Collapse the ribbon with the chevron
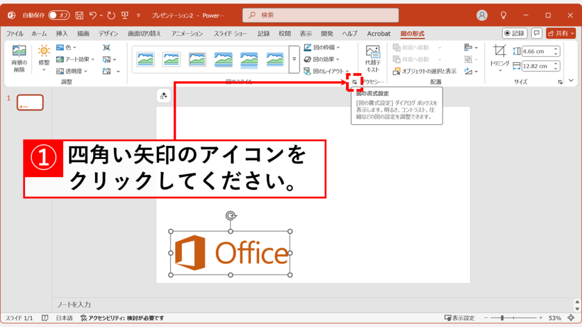Viewport: 582px width, 327px height. pos(571,81)
